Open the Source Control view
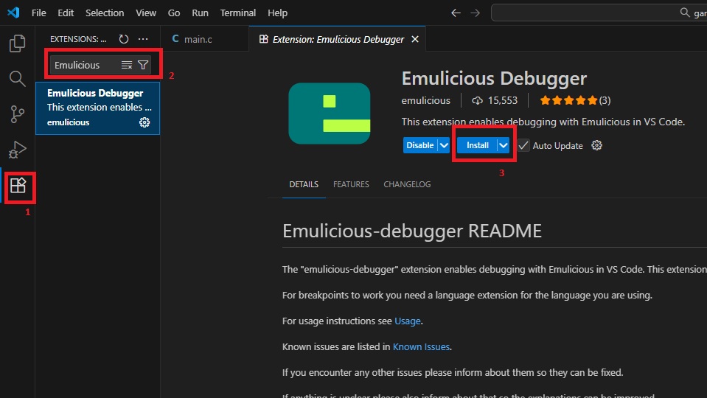707x398 pixels. click(x=17, y=114)
